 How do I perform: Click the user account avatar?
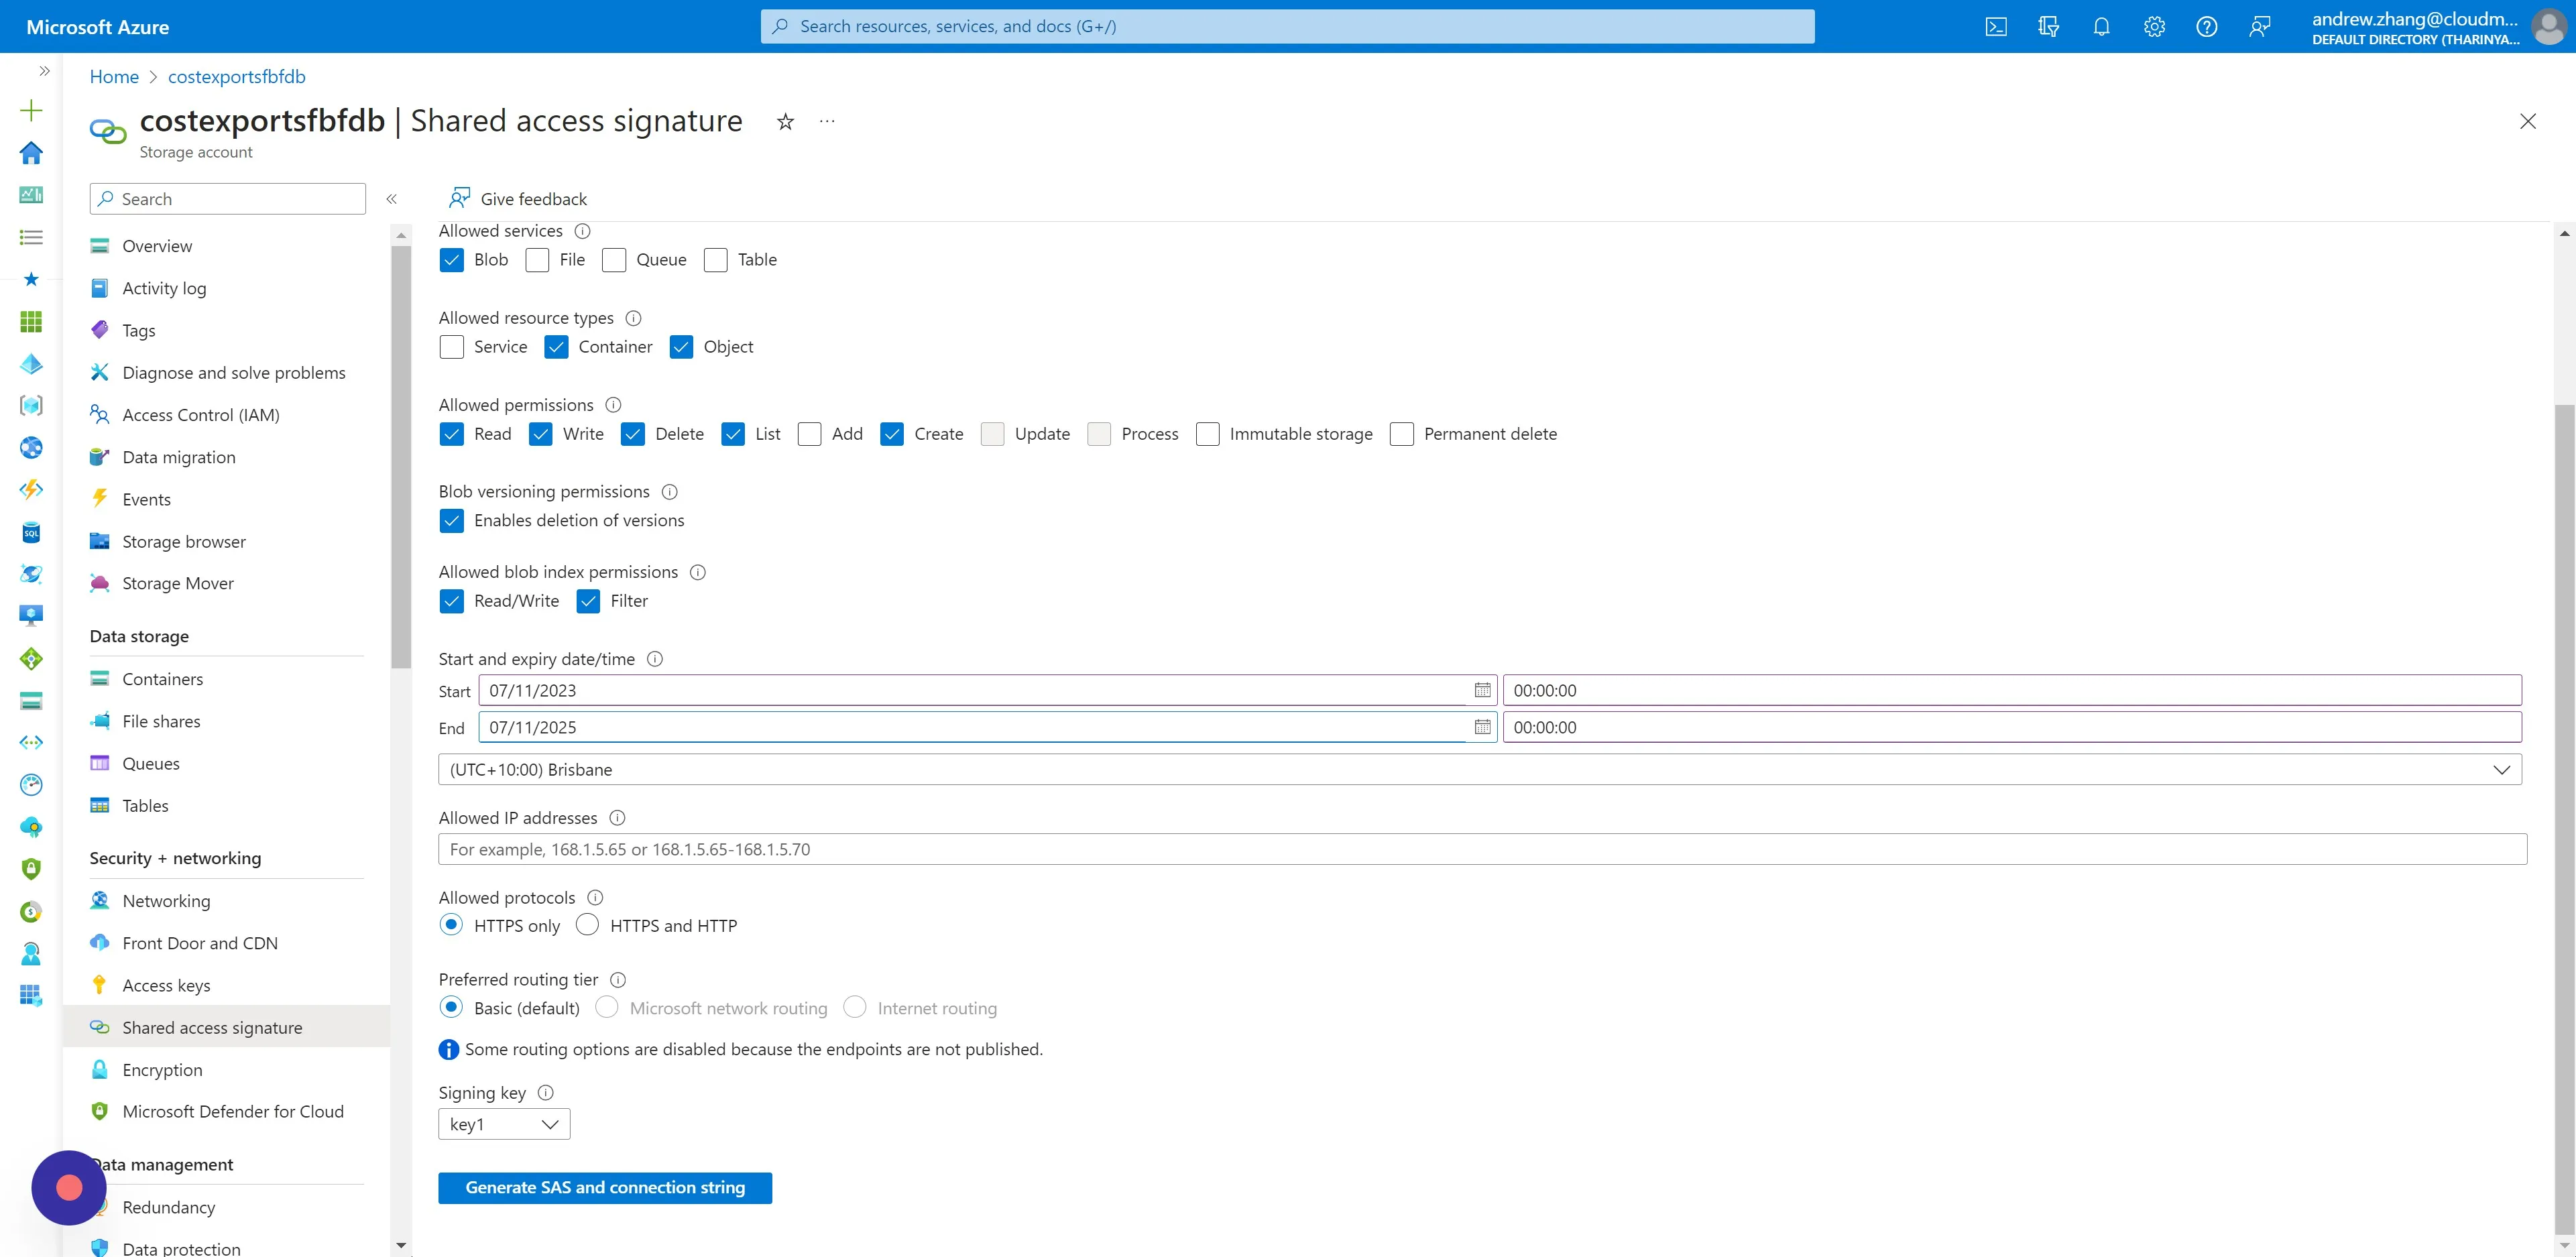coord(2548,27)
